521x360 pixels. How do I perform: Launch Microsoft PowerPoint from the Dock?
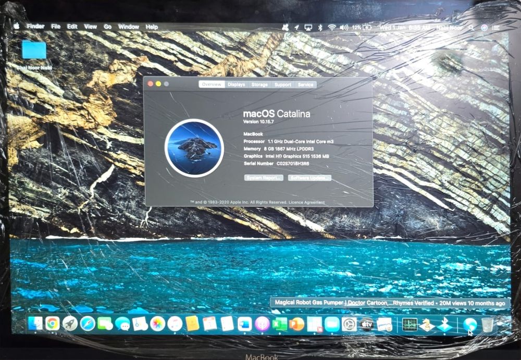[297, 324]
